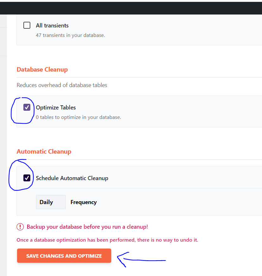Click the "no way to undo it" notice
This screenshot has width=262, height=276.
[x=107, y=240]
